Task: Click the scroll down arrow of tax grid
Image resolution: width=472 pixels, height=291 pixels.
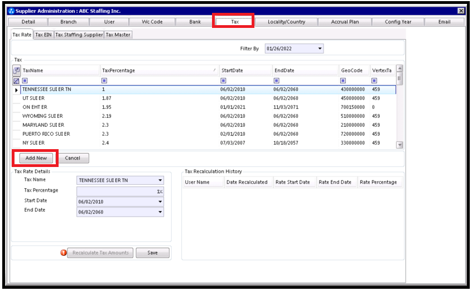Action: coord(399,145)
